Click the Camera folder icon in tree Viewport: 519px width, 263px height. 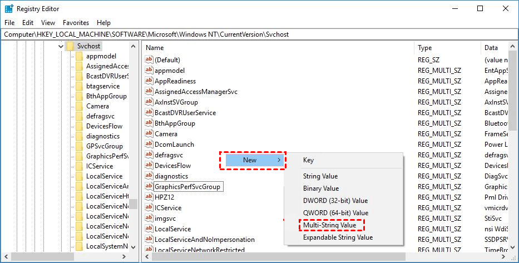pos(79,106)
